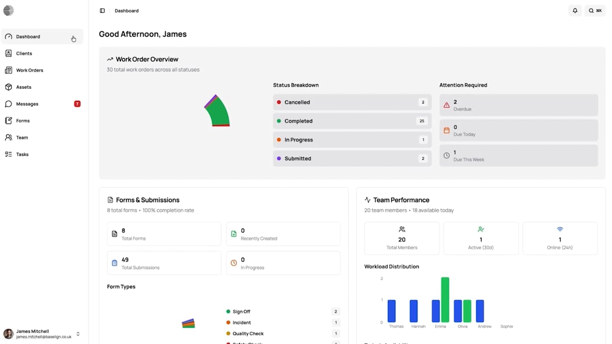612x344 pixels.
Task: Click the Forms edit icon
Action: click(9, 121)
